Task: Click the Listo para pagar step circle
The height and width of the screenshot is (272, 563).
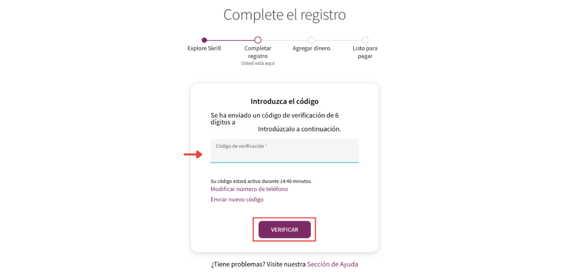Action: point(365,40)
